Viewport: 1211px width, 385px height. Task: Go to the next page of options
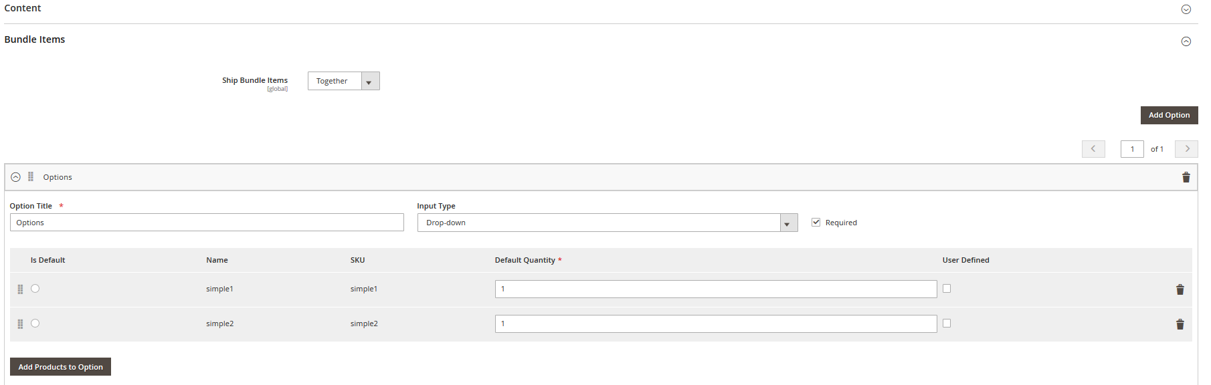tap(1186, 149)
